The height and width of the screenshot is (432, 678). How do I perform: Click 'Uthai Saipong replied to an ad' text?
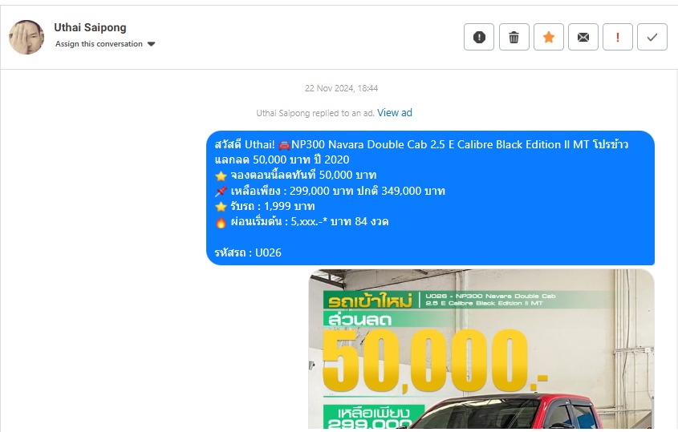point(315,113)
